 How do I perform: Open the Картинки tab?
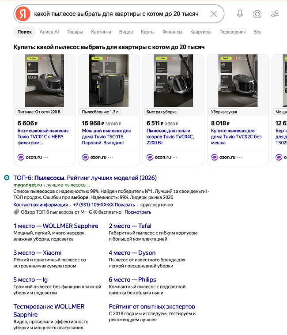(101, 32)
